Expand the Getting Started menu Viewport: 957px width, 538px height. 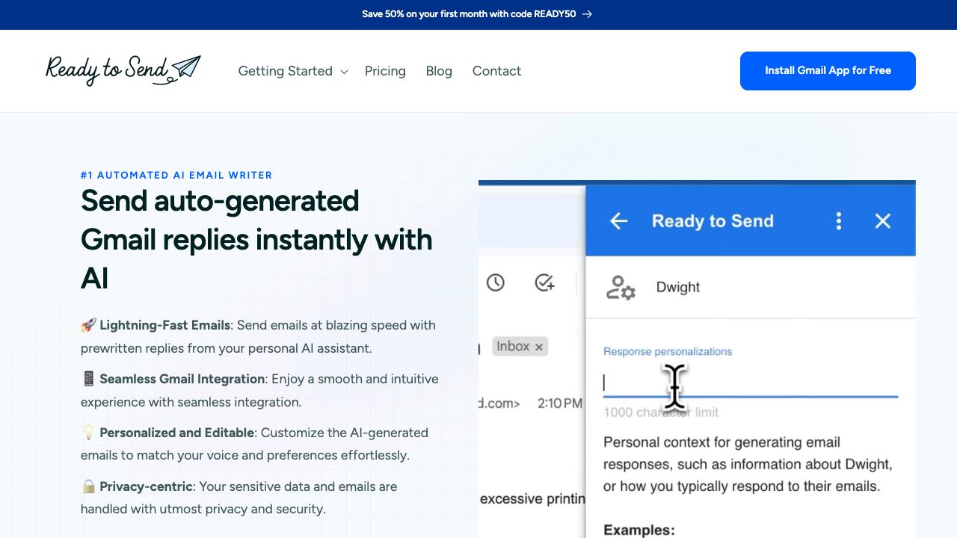(x=293, y=71)
